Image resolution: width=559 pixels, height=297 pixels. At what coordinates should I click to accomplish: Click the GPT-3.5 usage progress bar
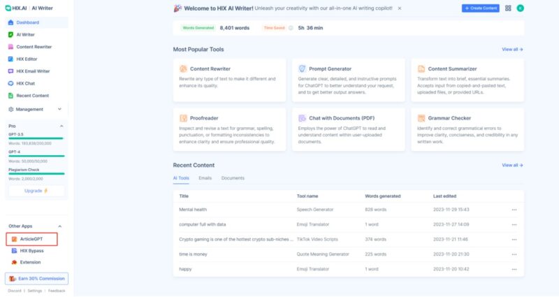point(36,138)
